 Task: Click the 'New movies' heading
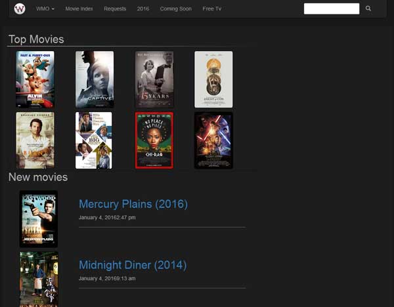(38, 177)
